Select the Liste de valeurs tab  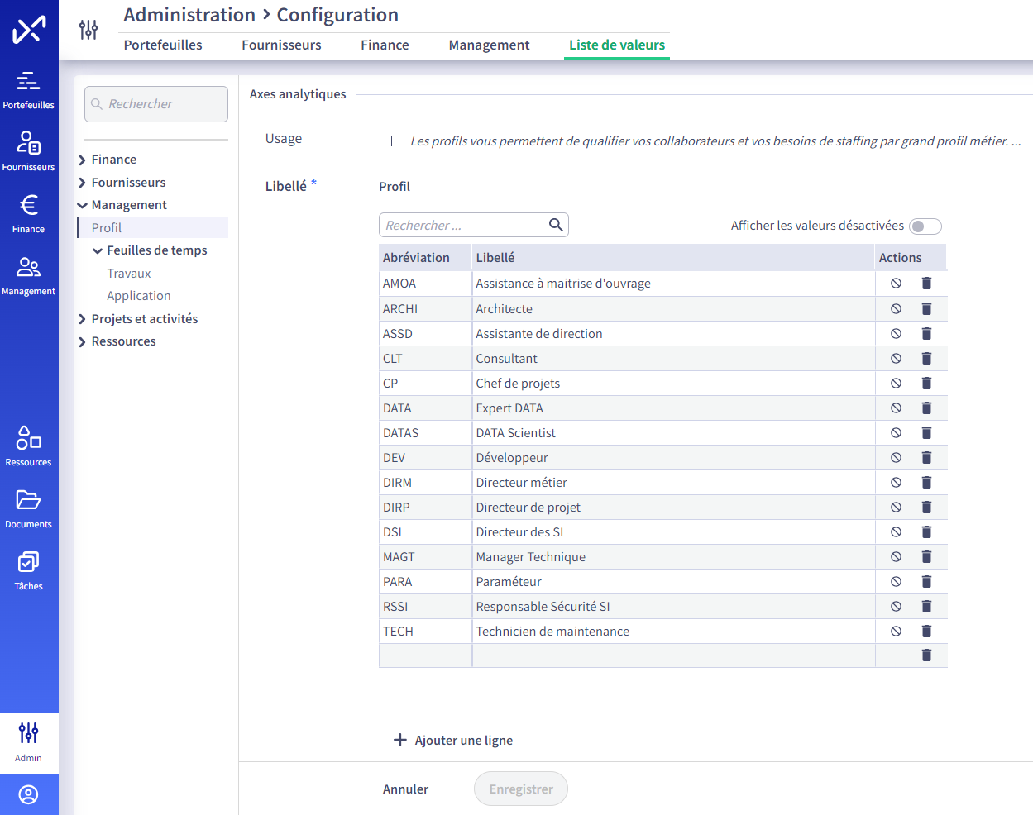[617, 45]
